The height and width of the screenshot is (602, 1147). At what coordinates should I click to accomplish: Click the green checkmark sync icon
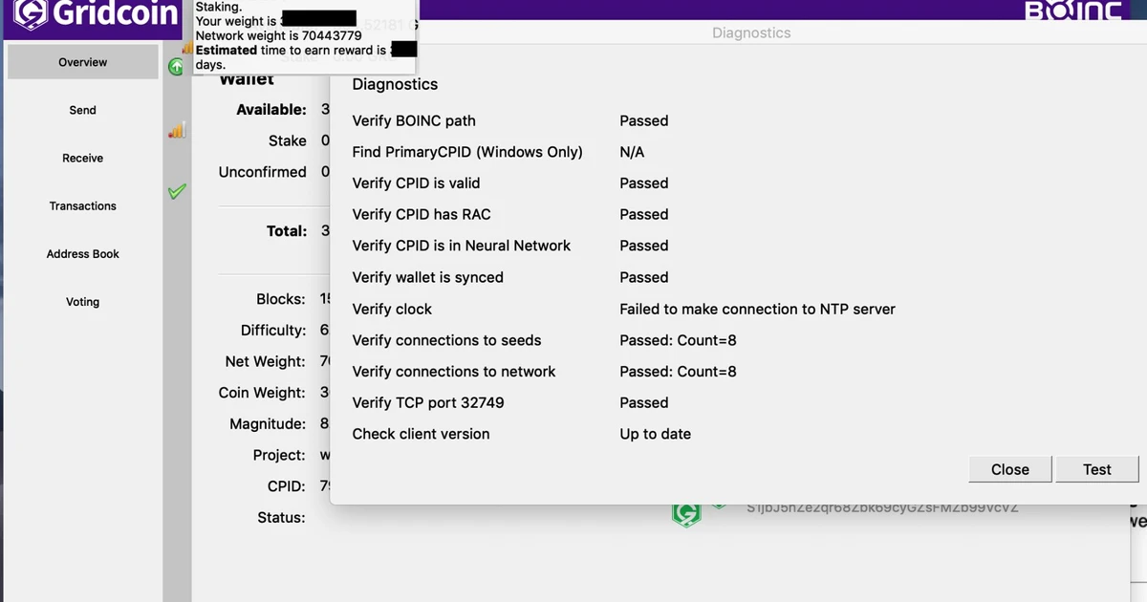tap(177, 191)
